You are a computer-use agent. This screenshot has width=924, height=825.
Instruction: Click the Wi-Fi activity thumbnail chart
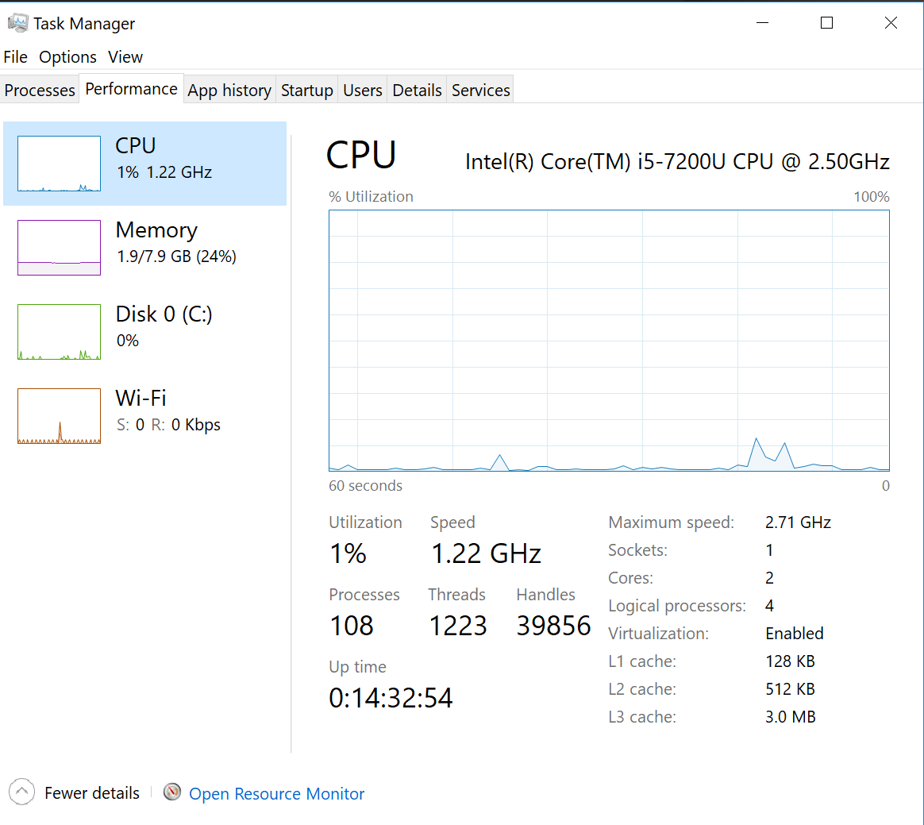tap(59, 415)
